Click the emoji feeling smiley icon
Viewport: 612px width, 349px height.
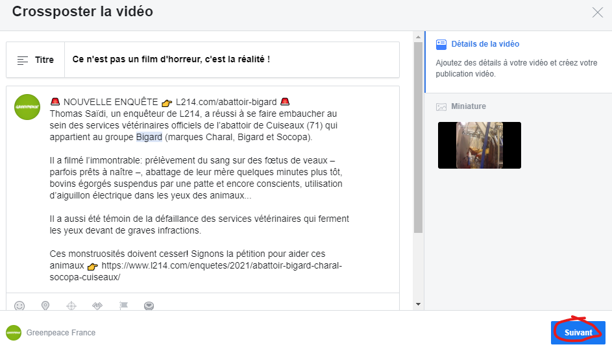19,306
